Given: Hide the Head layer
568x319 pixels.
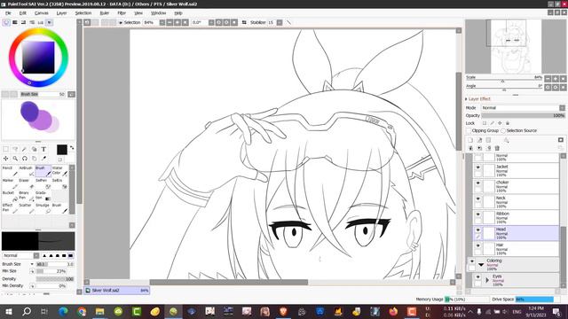Looking at the screenshot, I should 477,230.
